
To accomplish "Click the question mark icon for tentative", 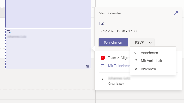I will click(x=136, y=61).
